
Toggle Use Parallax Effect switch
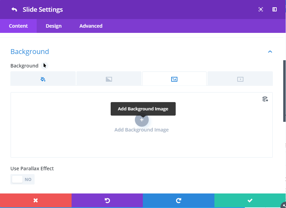(22, 179)
